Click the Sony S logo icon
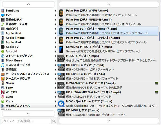This screenshot has height=125, width=161. (3, 88)
